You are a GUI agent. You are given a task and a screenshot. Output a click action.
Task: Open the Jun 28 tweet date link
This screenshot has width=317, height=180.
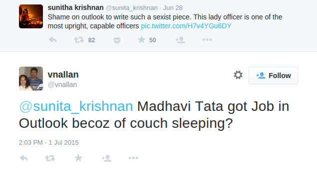tap(173, 8)
